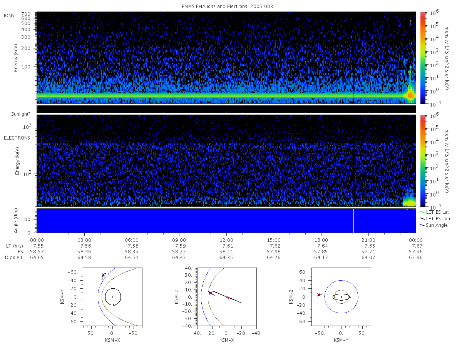Click the ions intensity color bar
Image resolution: width=462 pixels, height=346 pixels.
point(423,57)
